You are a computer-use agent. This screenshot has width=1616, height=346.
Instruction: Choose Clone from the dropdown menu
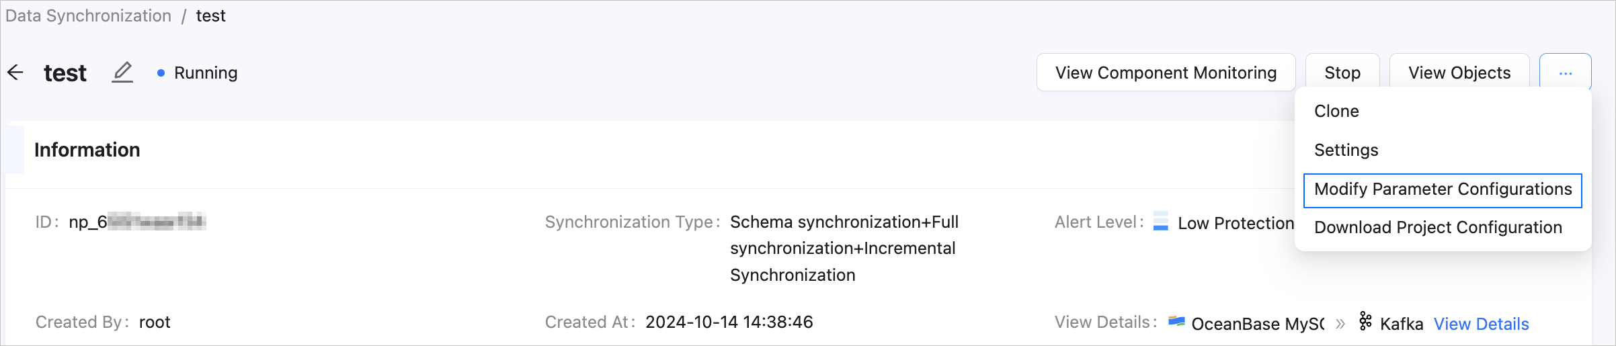(1336, 112)
